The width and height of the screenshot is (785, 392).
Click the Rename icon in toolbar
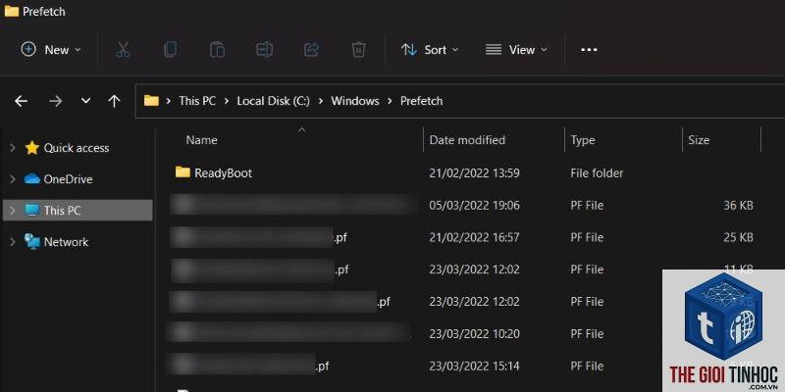[x=264, y=50]
